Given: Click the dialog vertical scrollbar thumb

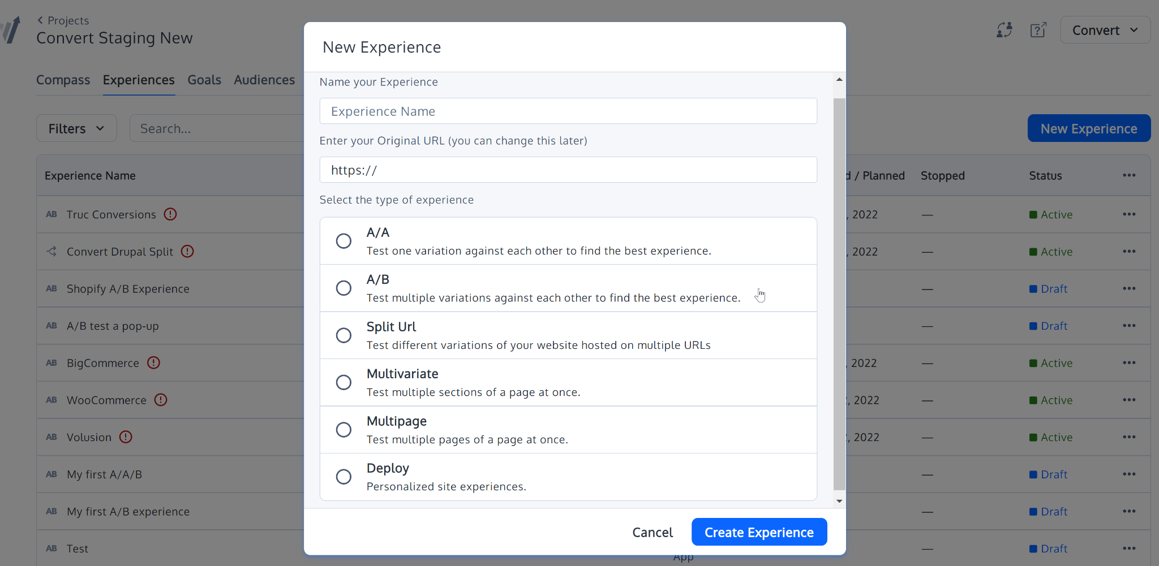Looking at the screenshot, I should coord(839,294).
